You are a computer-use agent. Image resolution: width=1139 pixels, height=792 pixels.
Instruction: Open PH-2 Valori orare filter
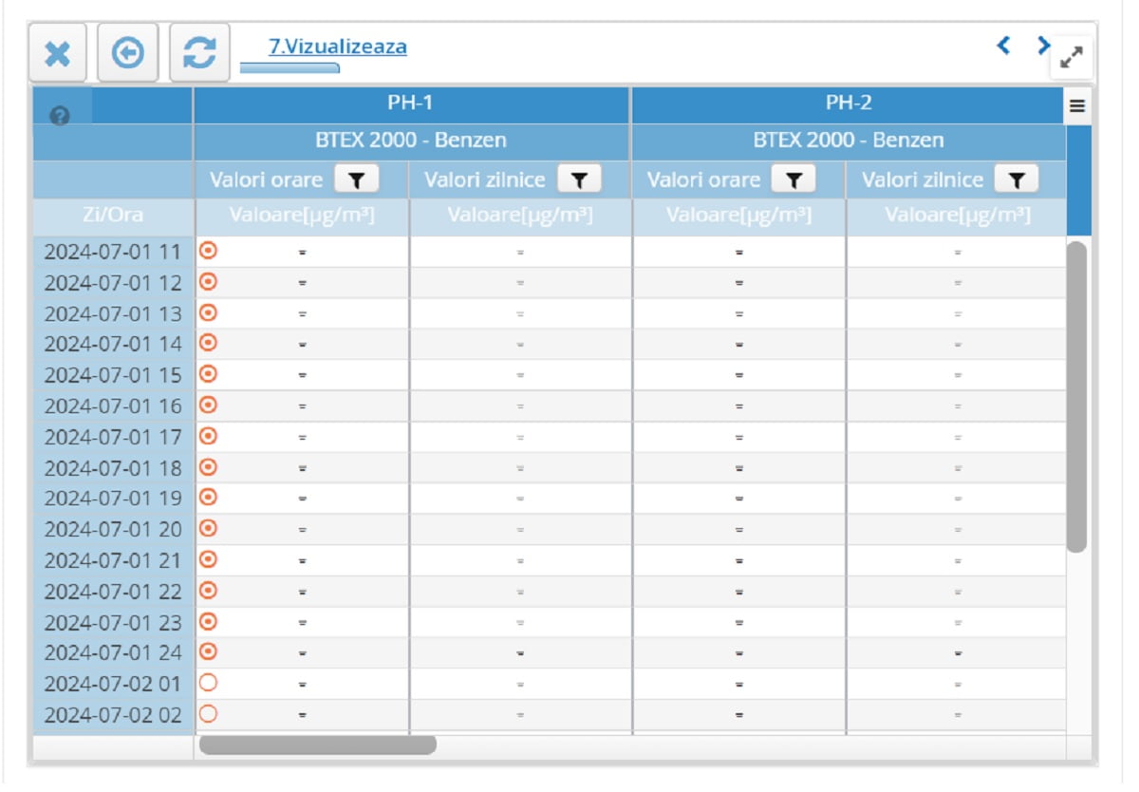click(x=794, y=179)
